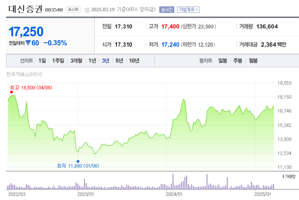
Task: Switch to the 월봉 candlestick chart
Action: click(x=253, y=61)
